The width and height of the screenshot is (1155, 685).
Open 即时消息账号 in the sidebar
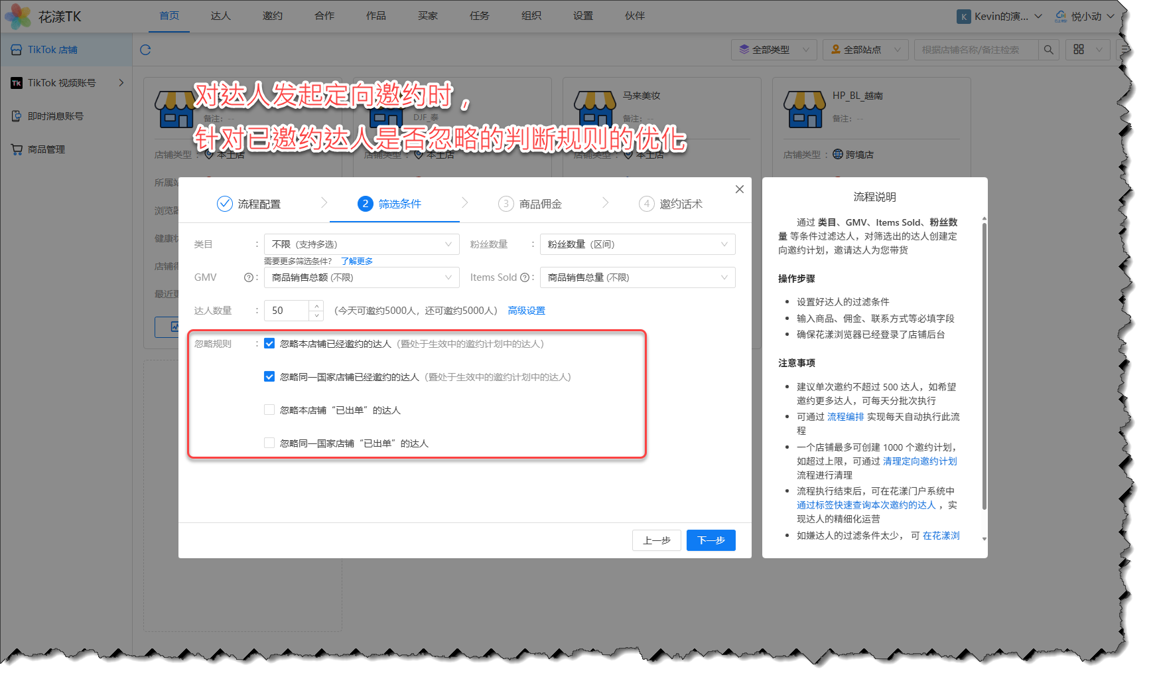click(x=55, y=116)
